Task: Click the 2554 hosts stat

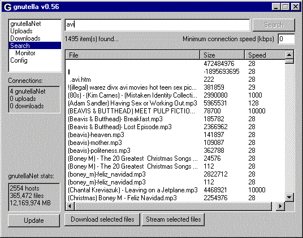Action: (x=24, y=188)
